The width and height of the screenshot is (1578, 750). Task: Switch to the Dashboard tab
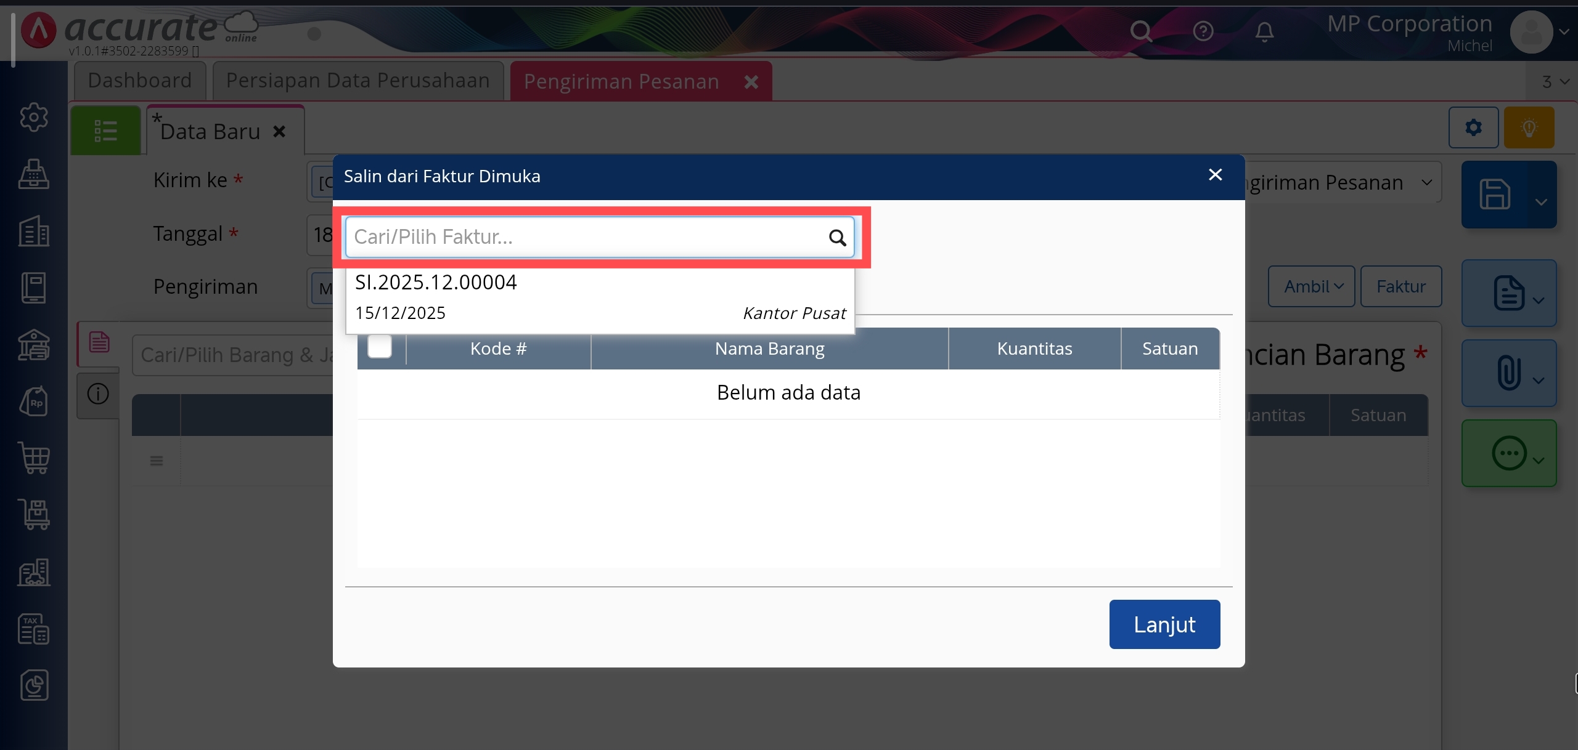pyautogui.click(x=140, y=81)
